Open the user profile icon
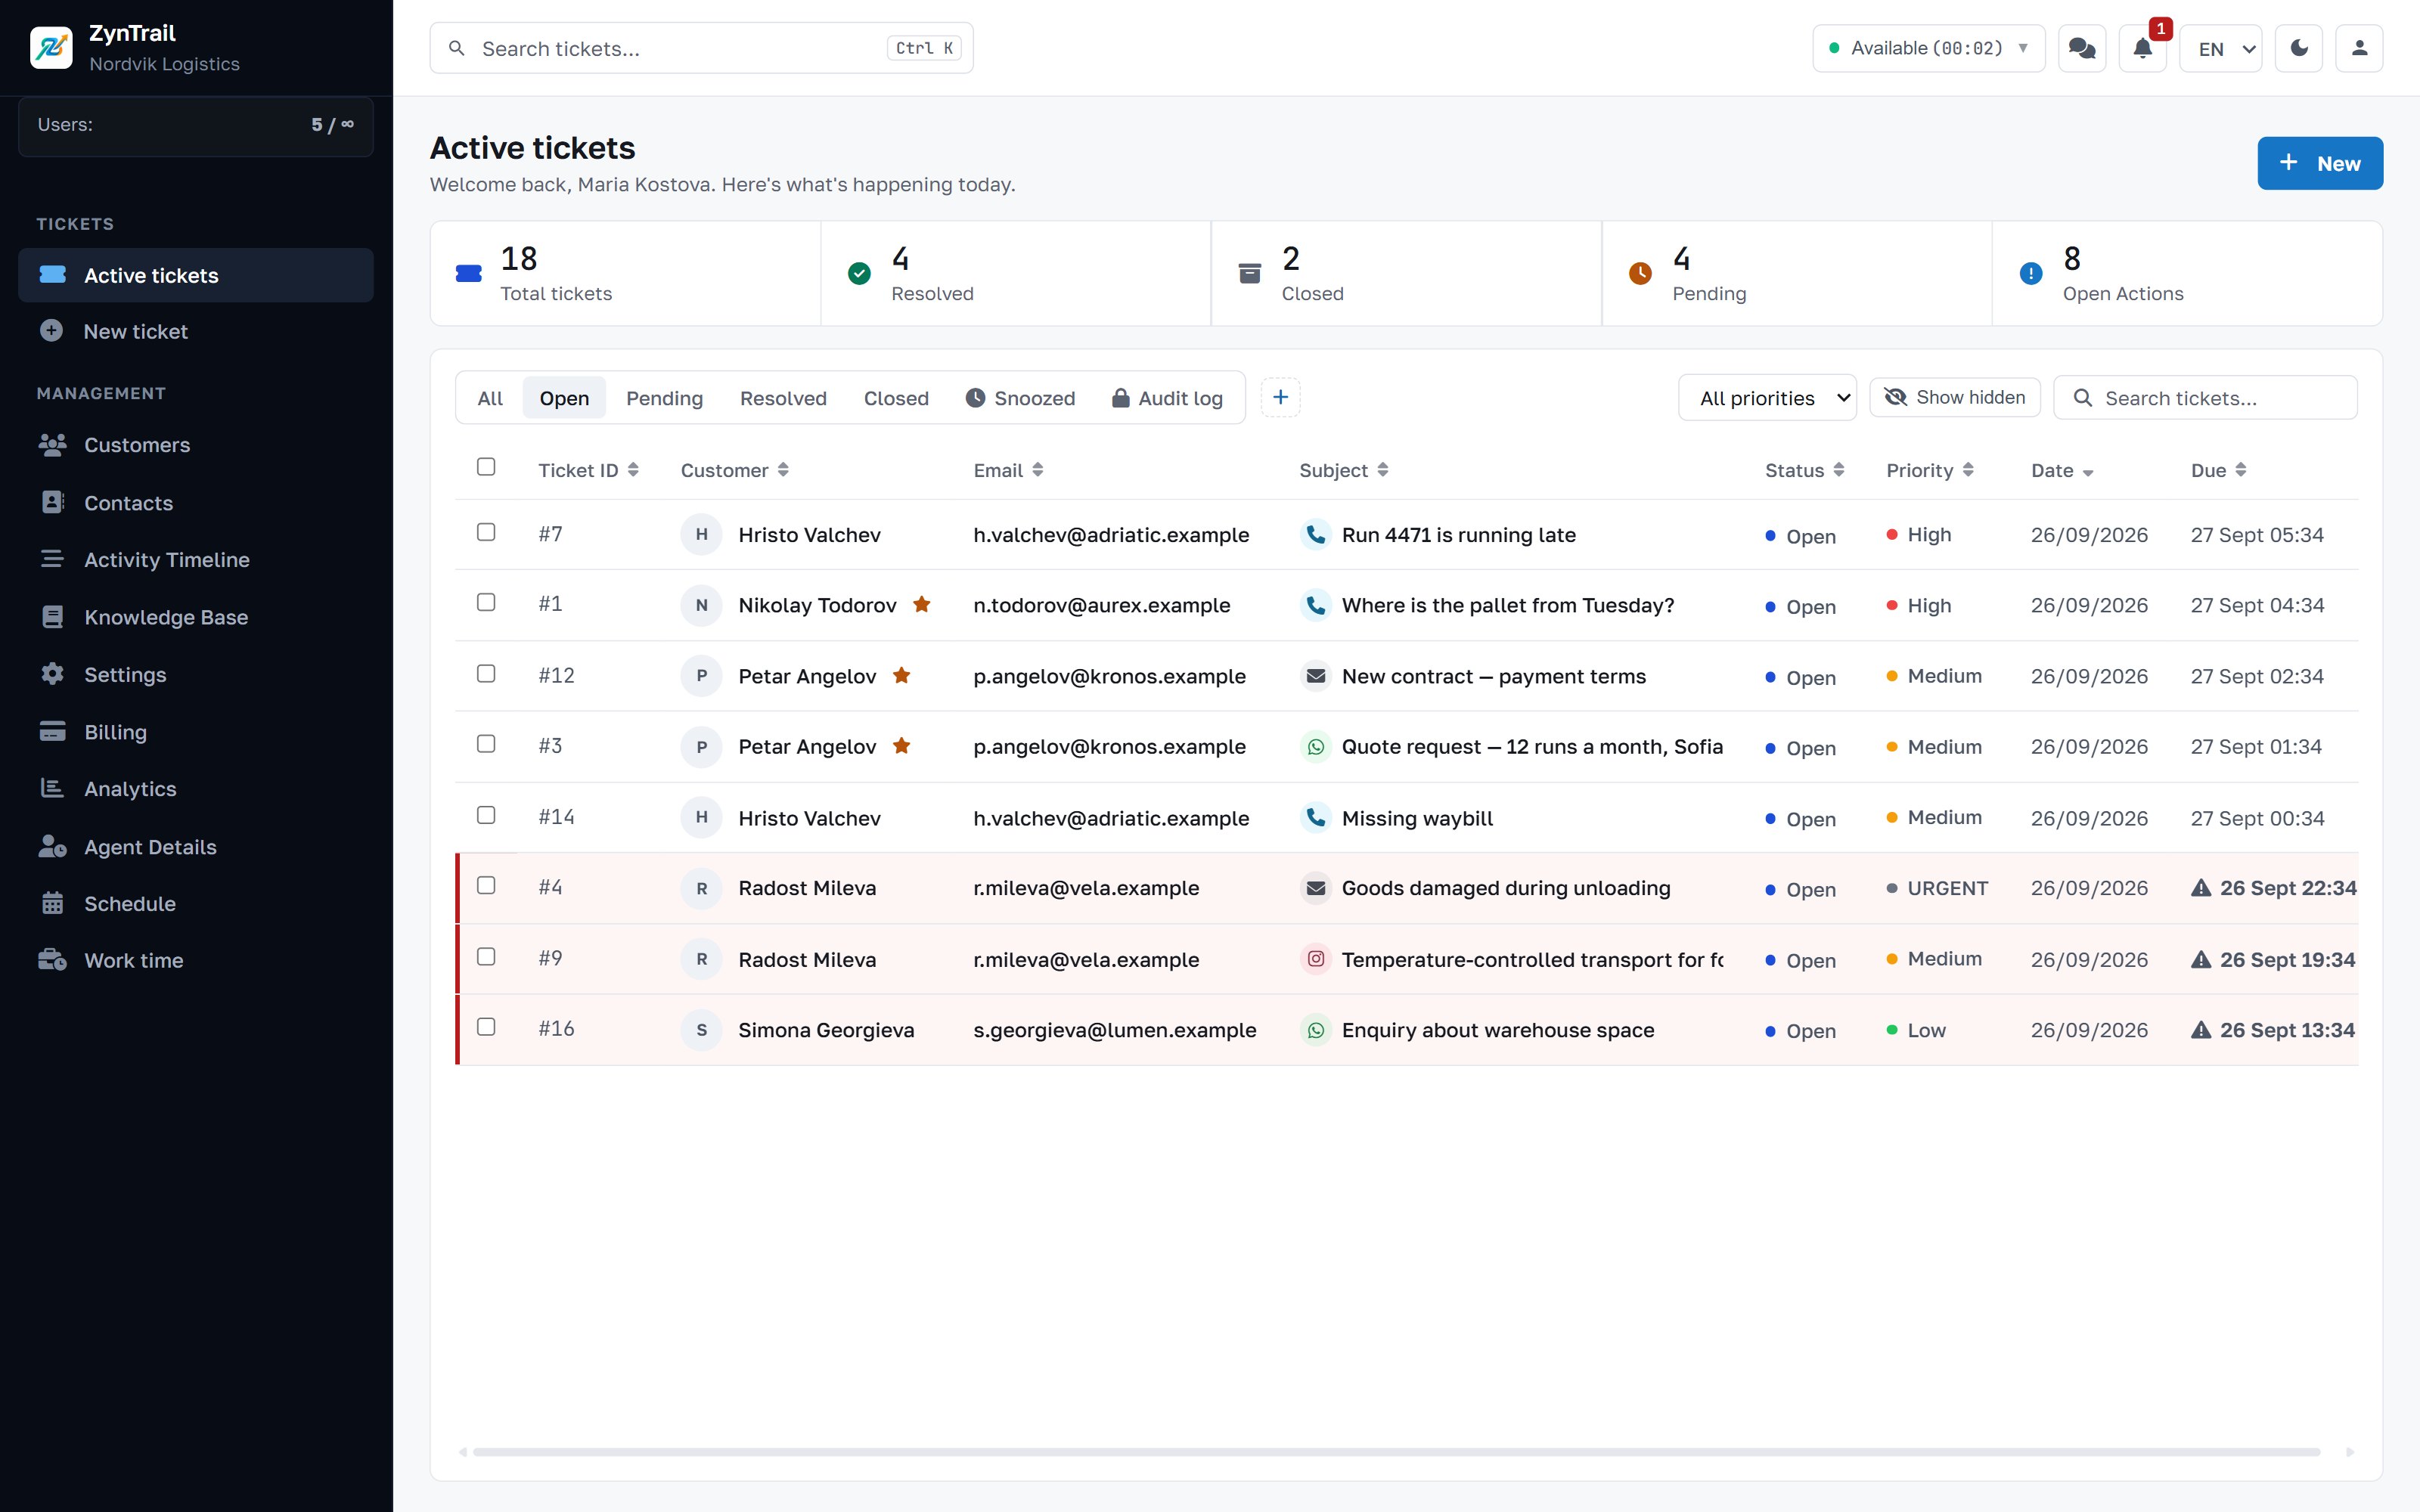Viewport: 2420px width, 1512px height. tap(2359, 48)
